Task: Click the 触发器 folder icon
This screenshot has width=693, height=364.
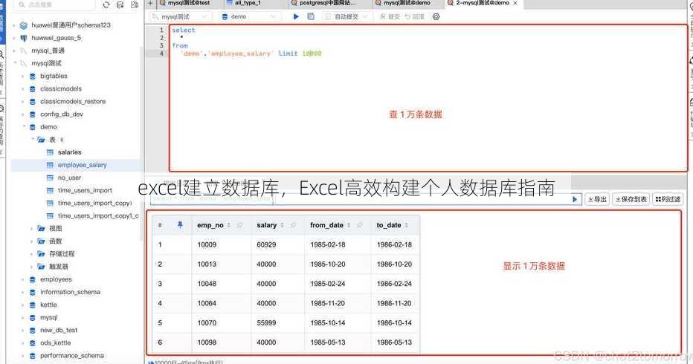Action: click(41, 267)
